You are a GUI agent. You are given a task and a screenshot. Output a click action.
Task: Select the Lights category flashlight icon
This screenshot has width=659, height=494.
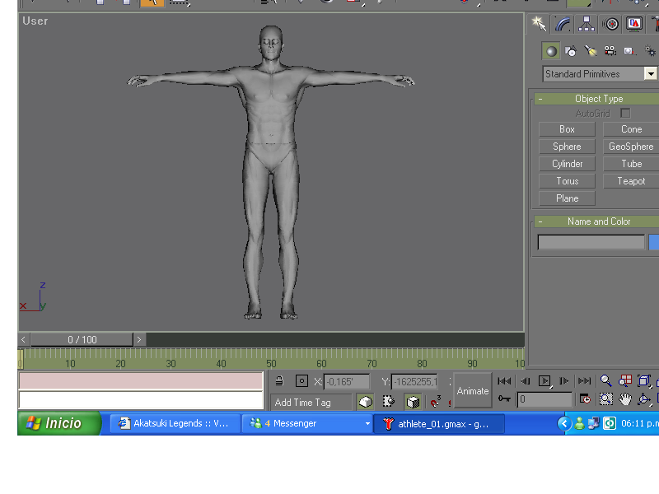(x=591, y=51)
